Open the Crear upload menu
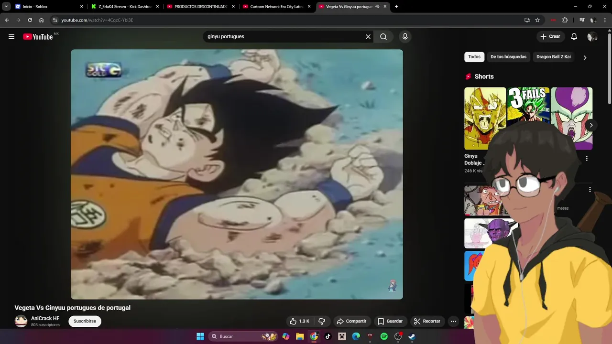 click(x=550, y=37)
